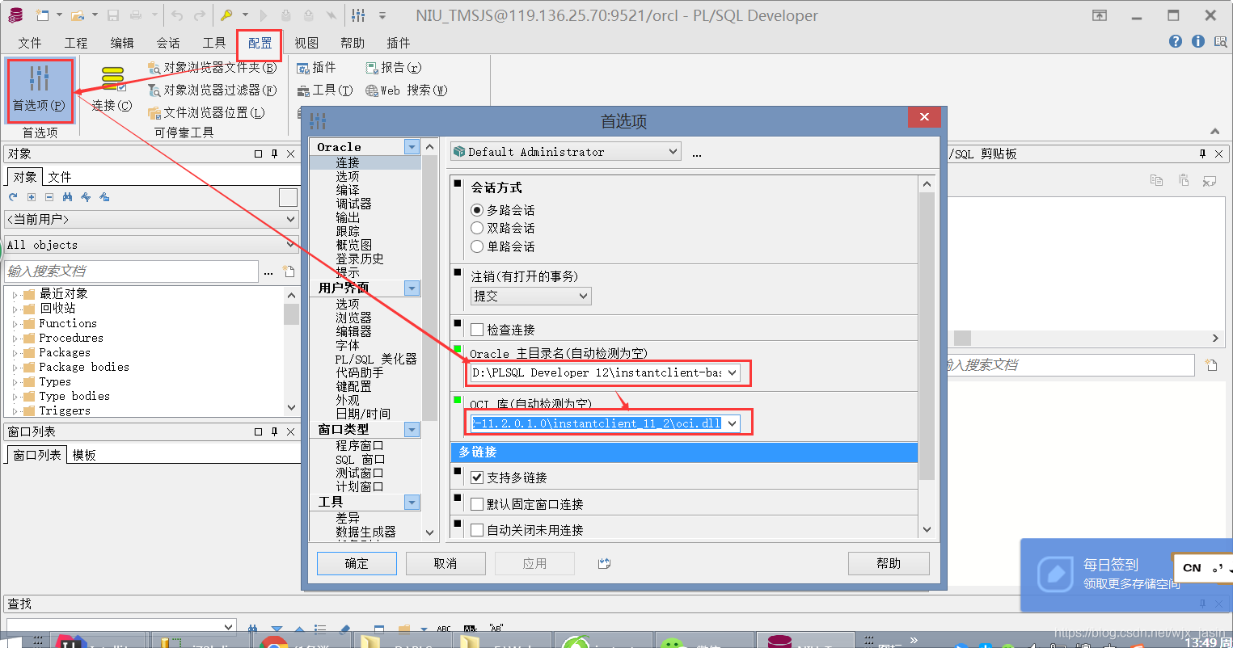The height and width of the screenshot is (648, 1233).
Task: Collapse the Window types (窗口类型) section
Action: 412,430
